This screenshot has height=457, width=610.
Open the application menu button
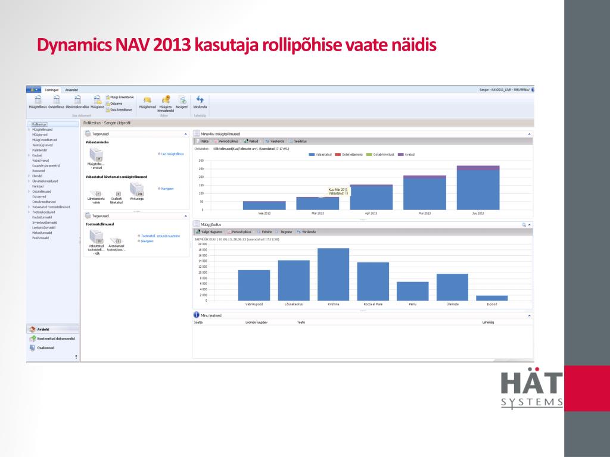tap(33, 90)
